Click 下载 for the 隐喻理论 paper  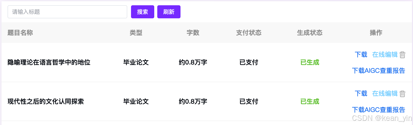tap(361, 54)
